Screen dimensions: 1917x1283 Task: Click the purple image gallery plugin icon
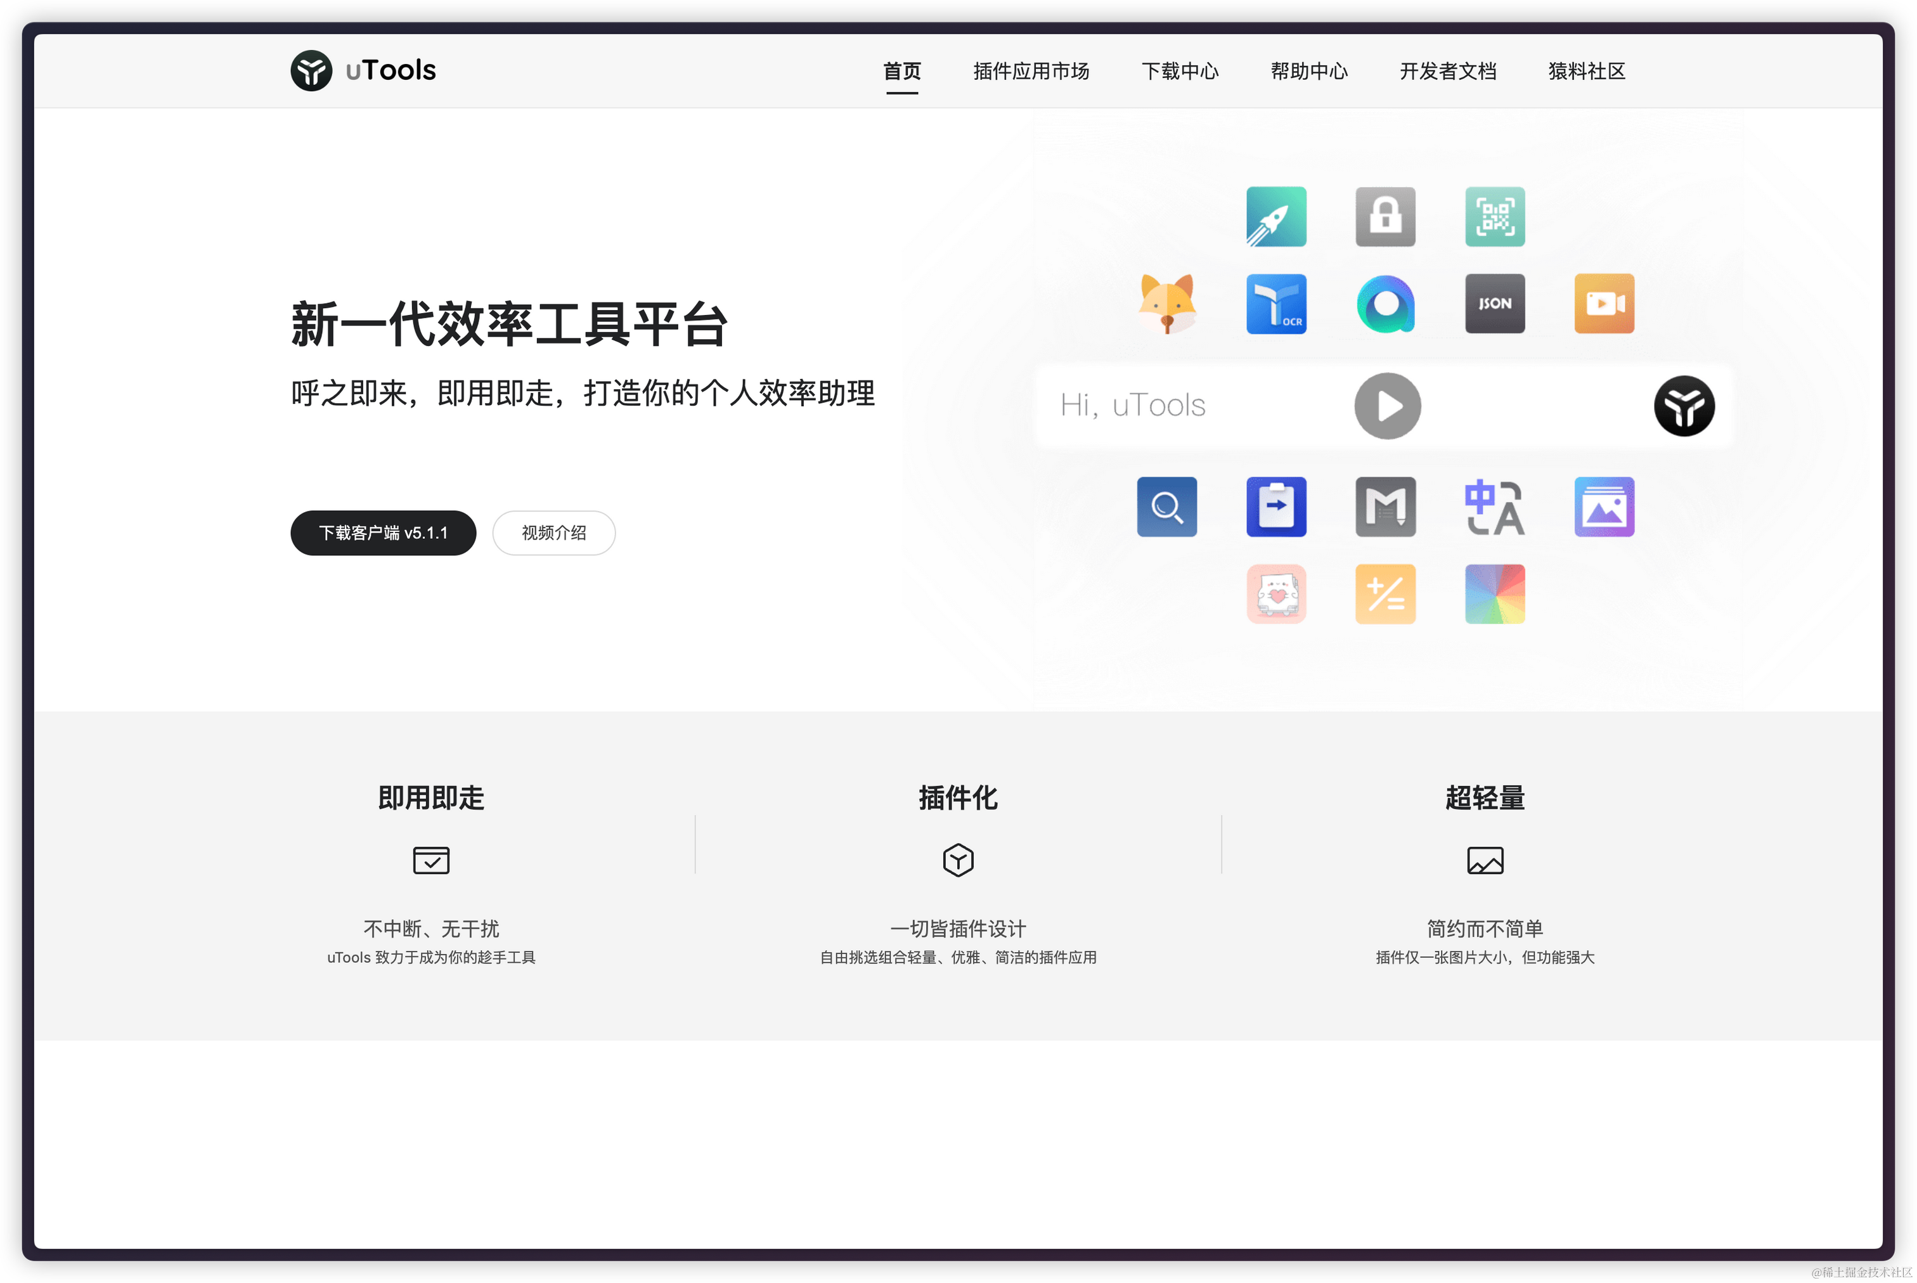(x=1604, y=506)
